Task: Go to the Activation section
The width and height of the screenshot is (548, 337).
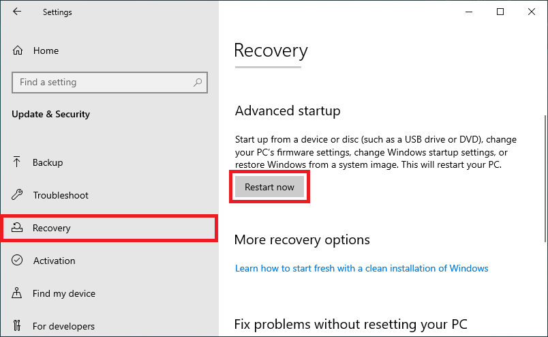Action: click(54, 261)
